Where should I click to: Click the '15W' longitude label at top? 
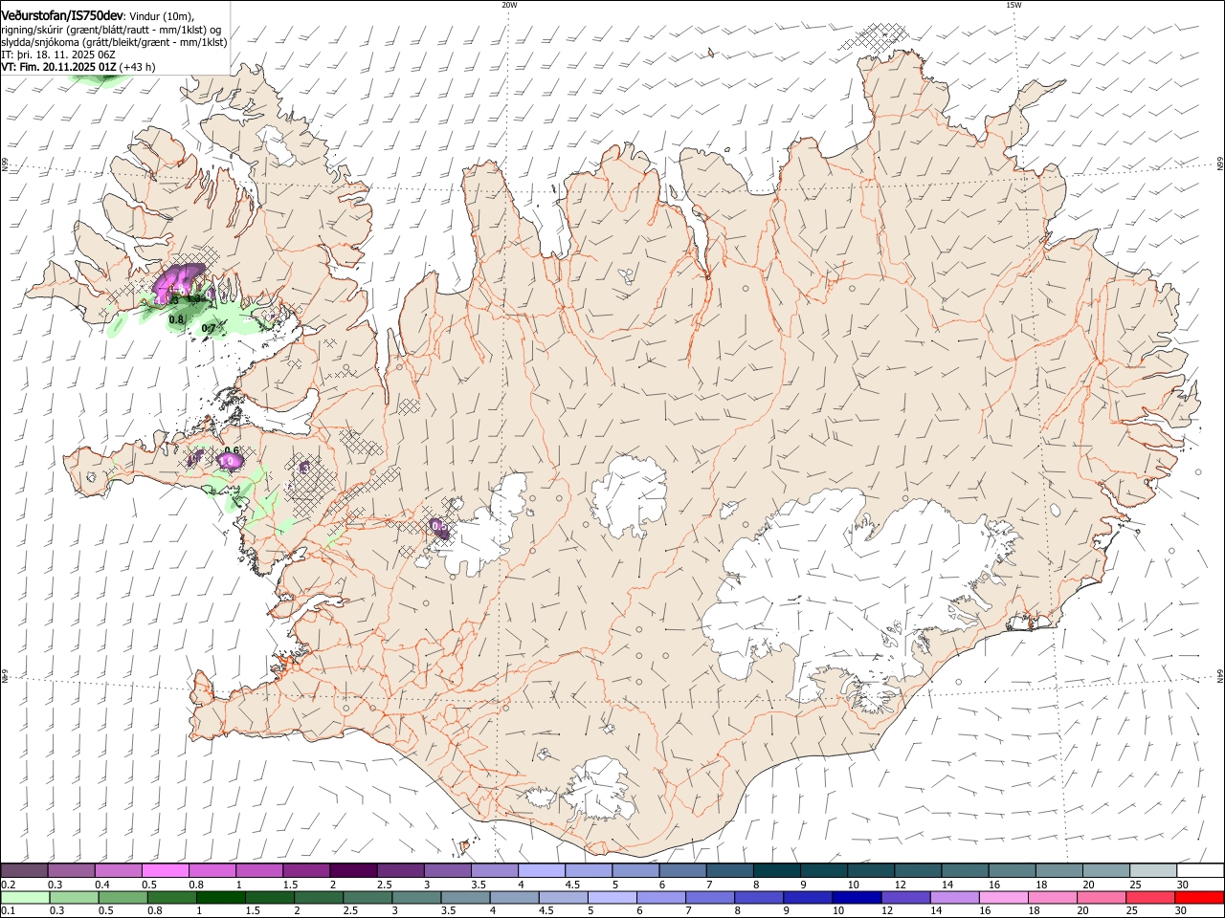click(1013, 5)
